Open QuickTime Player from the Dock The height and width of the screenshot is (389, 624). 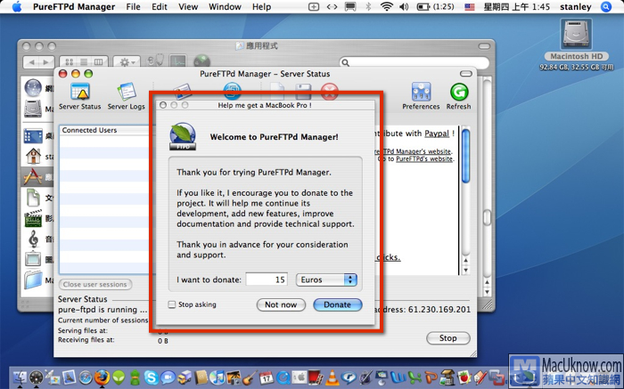tap(283, 377)
